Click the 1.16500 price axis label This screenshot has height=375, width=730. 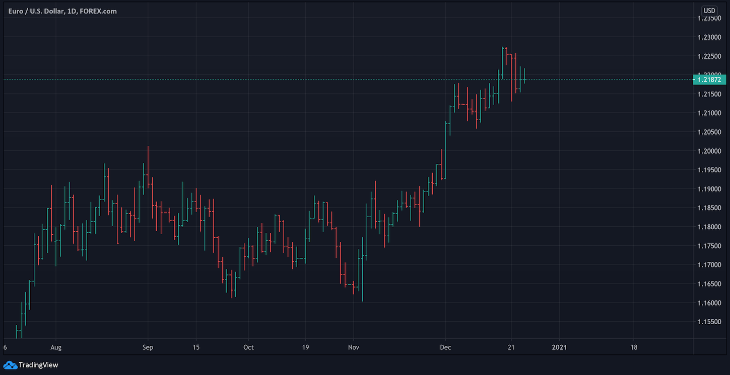coord(709,284)
